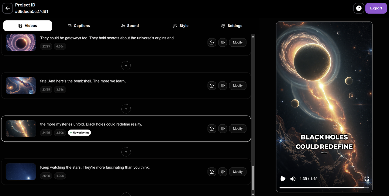Open the waveform for the 25/25 clip
The height and width of the screenshot is (196, 389).
coord(222,172)
